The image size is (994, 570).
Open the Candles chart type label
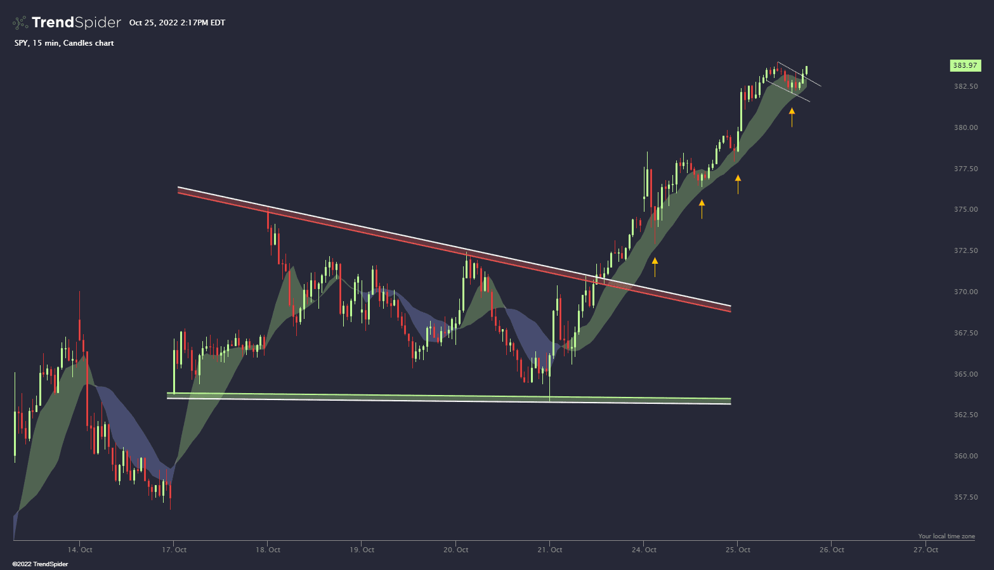click(x=89, y=42)
